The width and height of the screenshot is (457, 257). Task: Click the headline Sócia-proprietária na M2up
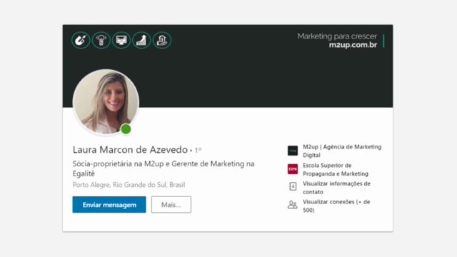164,168
